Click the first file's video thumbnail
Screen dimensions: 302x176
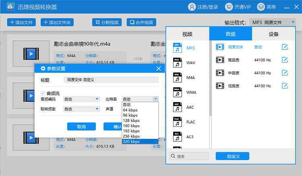pyautogui.click(x=31, y=54)
